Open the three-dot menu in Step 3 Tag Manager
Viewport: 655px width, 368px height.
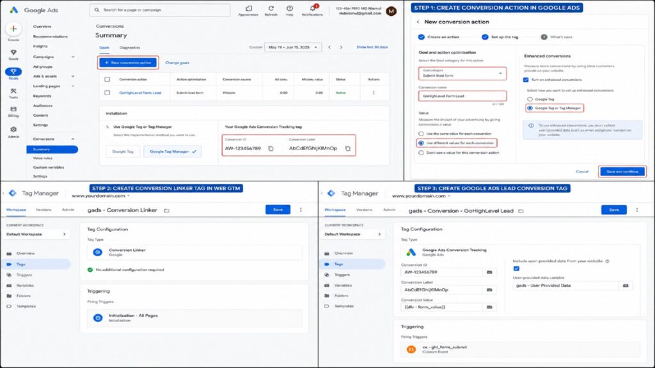coord(637,210)
